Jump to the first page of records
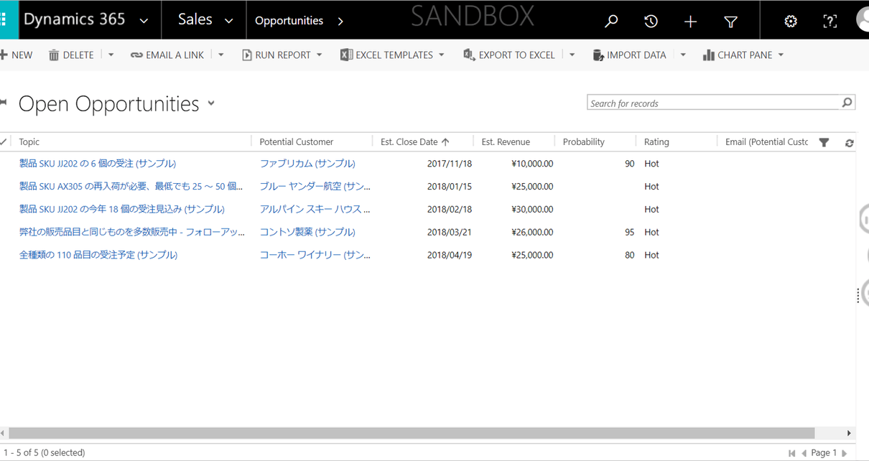This screenshot has height=461, width=869. click(791, 452)
